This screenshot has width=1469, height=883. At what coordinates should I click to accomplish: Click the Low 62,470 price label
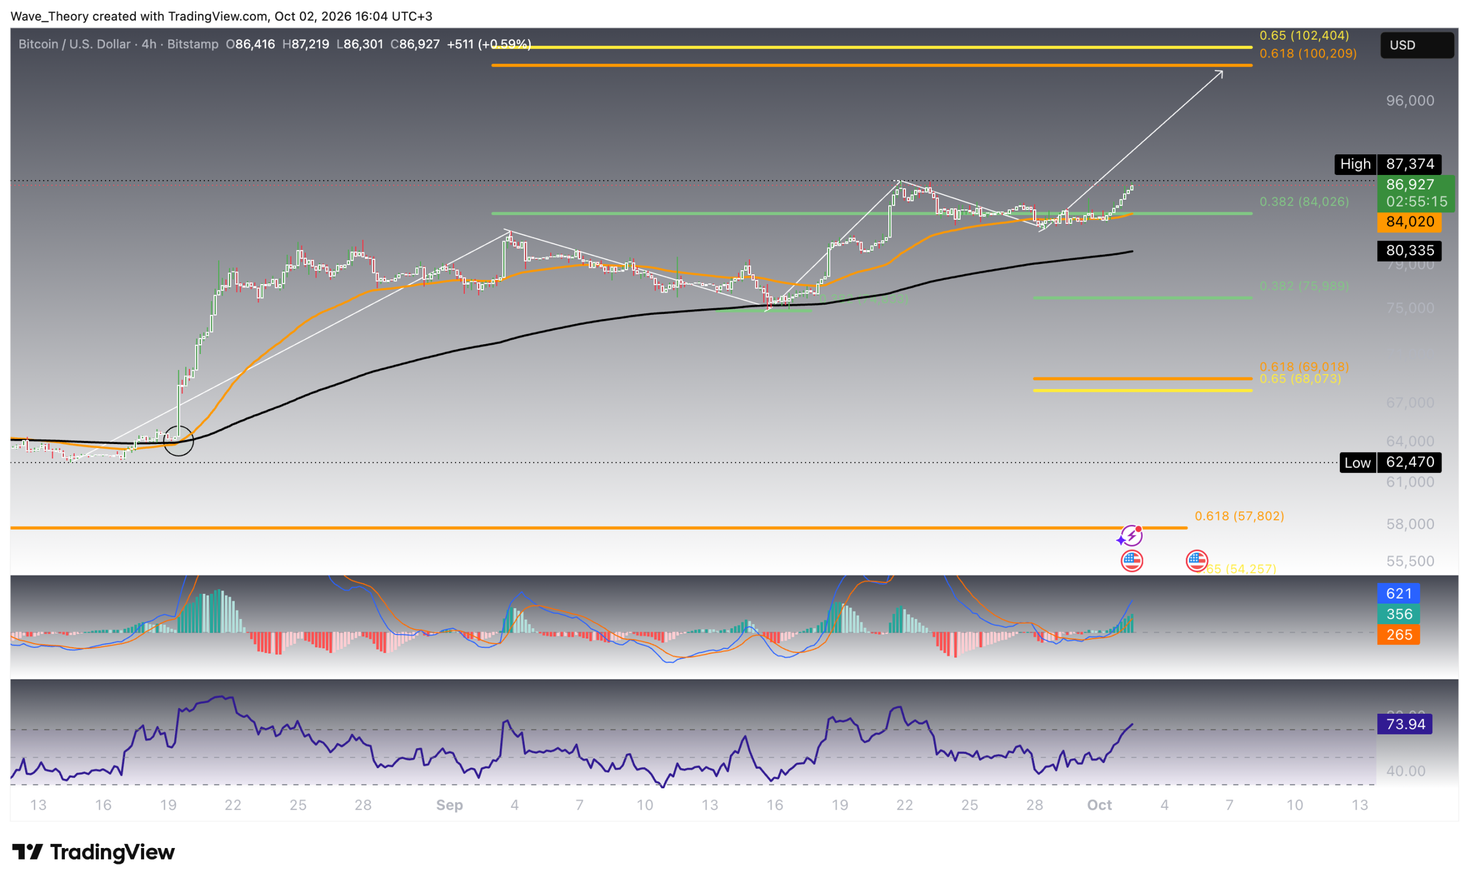pos(1390,462)
